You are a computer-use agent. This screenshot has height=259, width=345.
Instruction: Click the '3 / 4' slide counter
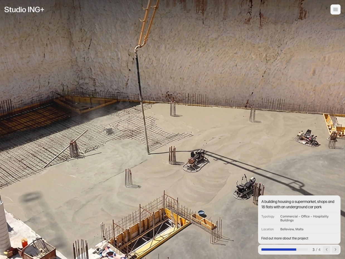[317, 250]
